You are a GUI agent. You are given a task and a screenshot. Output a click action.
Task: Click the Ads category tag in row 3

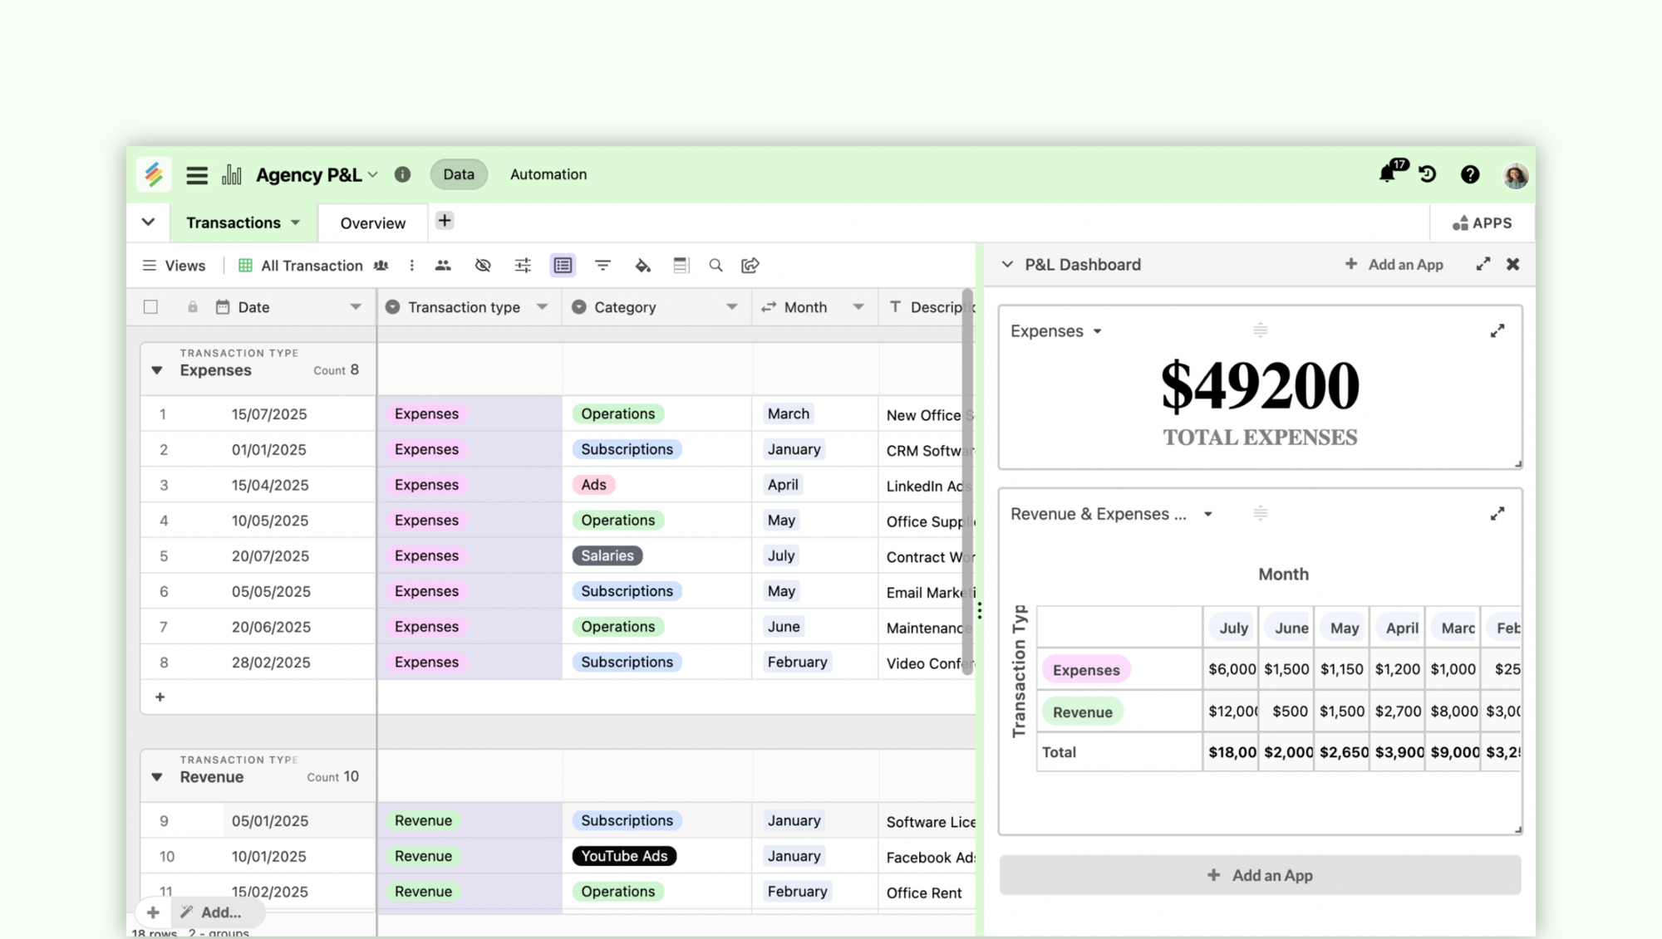(593, 485)
